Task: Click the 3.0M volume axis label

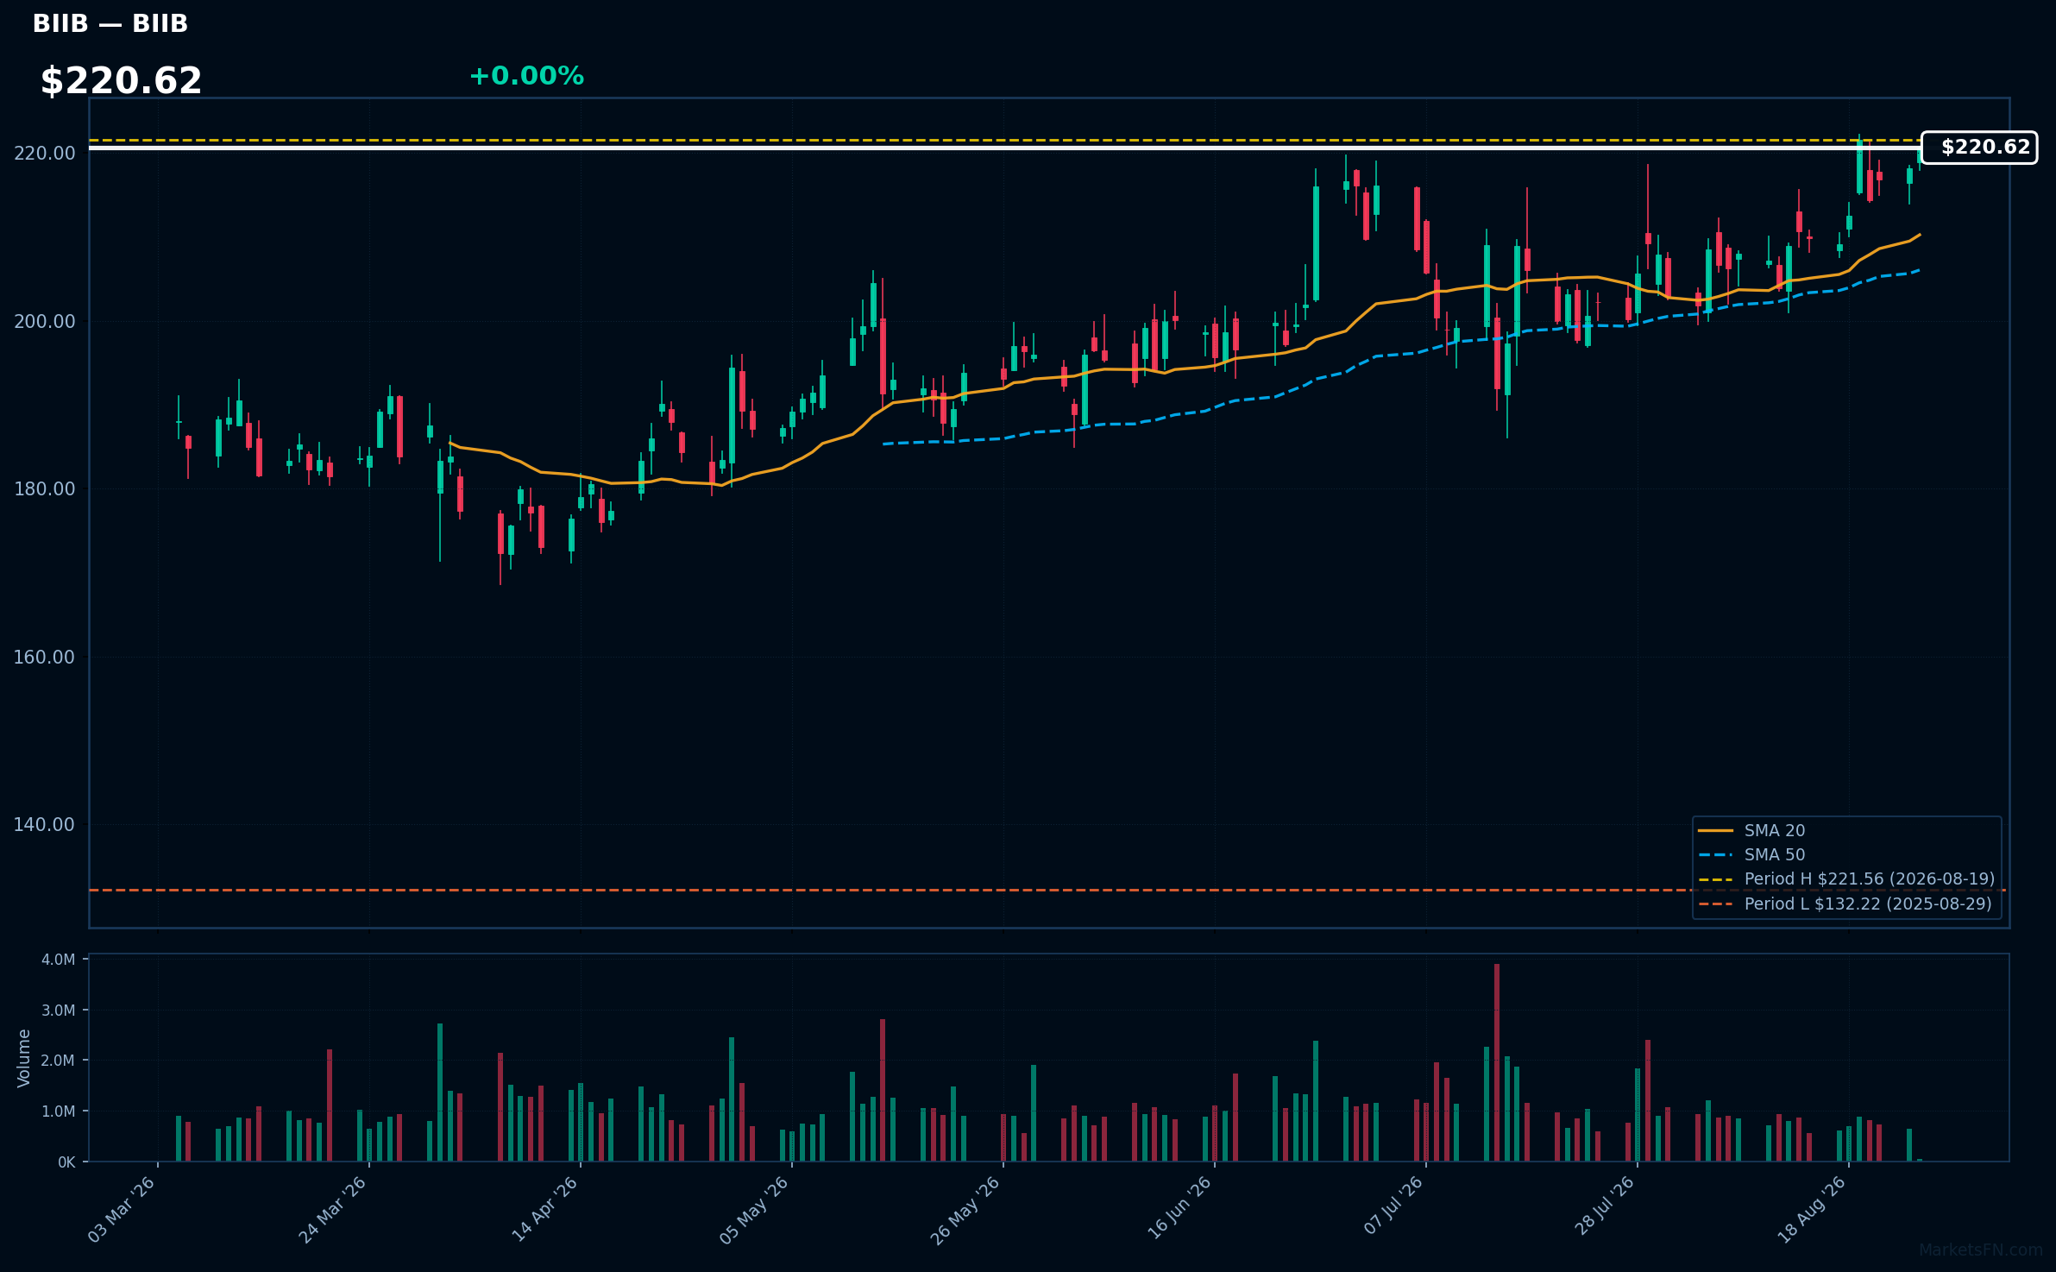Action: coord(58,1011)
